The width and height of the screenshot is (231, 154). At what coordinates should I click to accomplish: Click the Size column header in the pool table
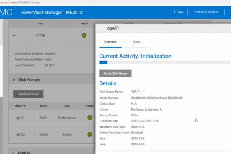pyautogui.click(x=40, y=24)
